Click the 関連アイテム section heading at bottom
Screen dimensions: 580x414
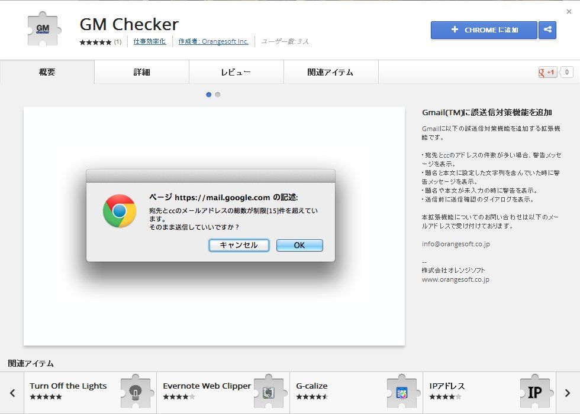31,363
